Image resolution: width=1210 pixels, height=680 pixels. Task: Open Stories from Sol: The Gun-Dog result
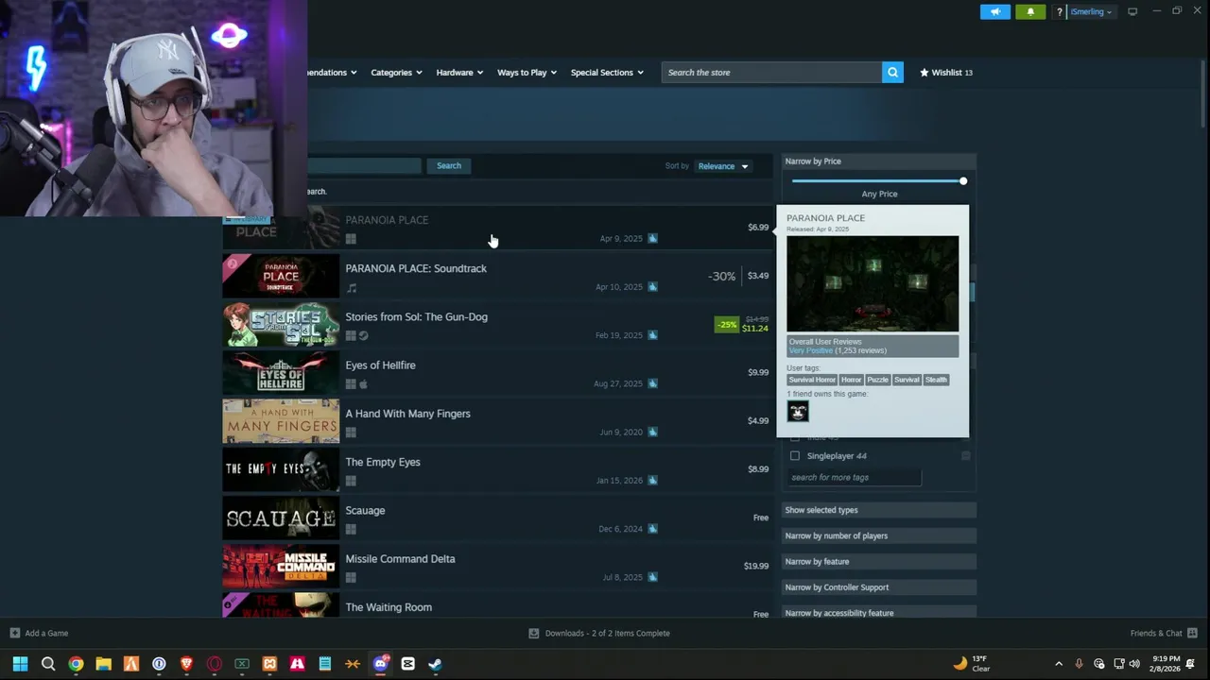[497, 324]
